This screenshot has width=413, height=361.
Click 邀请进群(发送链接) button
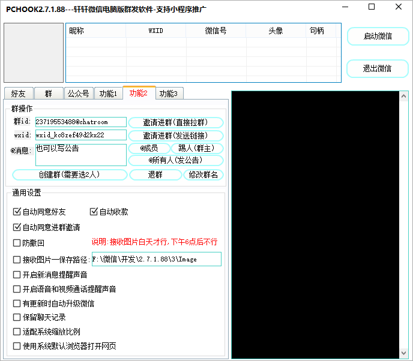pos(176,136)
